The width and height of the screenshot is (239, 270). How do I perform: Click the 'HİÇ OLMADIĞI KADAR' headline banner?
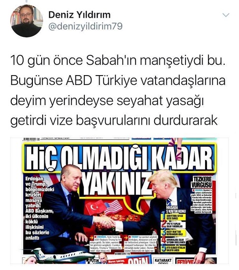pos(119,158)
